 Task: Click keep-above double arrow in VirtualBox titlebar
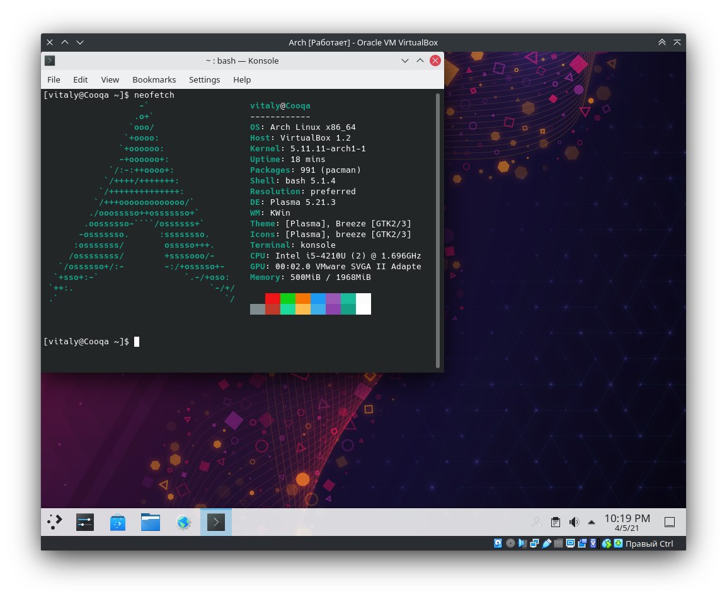662,42
